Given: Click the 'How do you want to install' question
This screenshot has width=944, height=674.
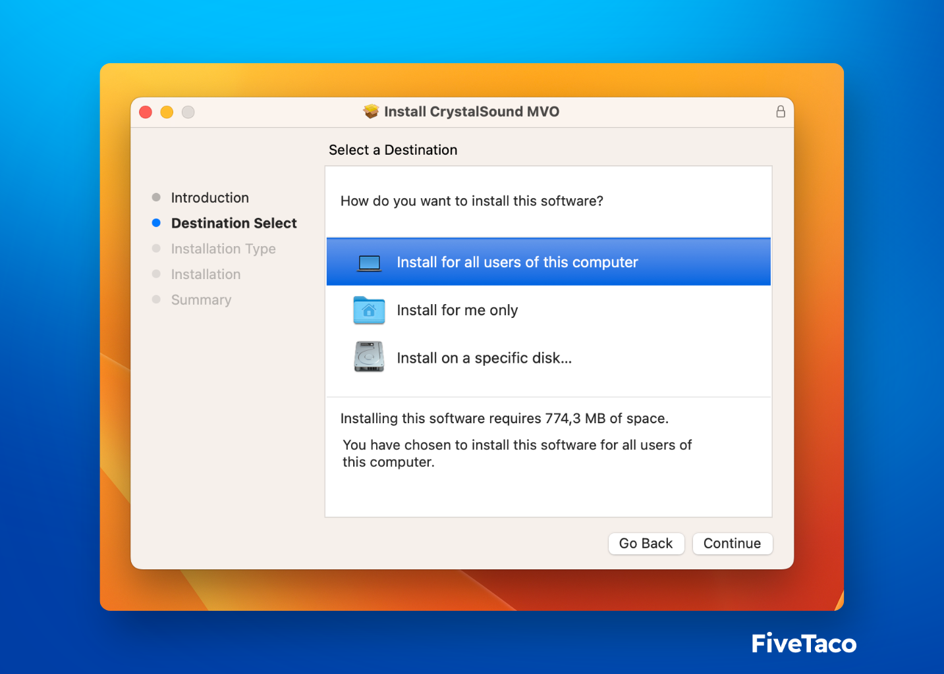Looking at the screenshot, I should (472, 201).
